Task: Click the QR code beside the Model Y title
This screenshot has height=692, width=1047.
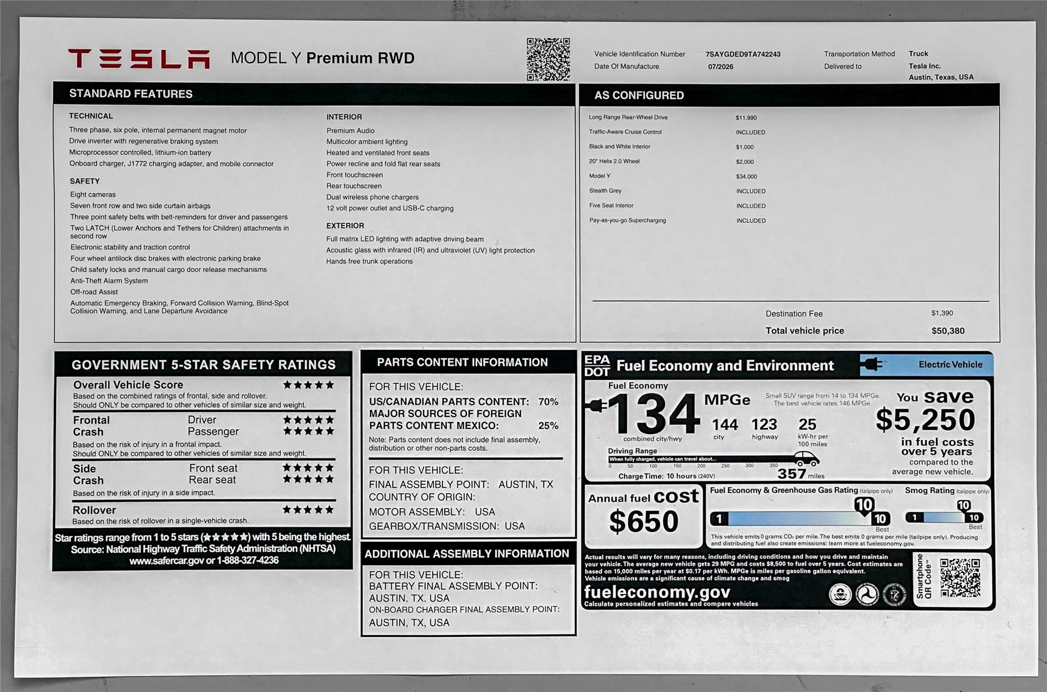Action: [548, 59]
